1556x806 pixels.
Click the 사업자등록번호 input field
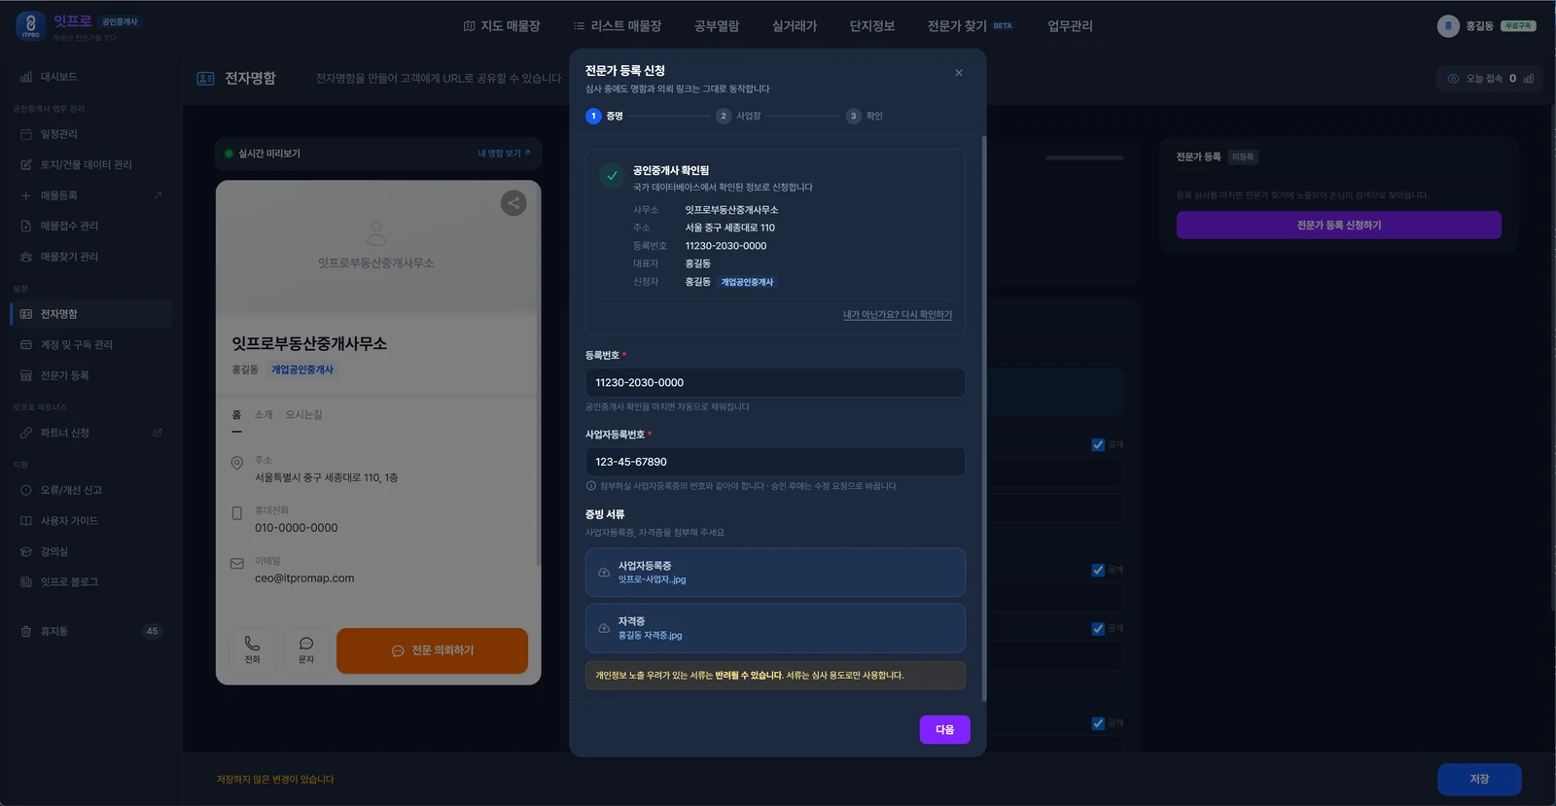[x=775, y=462]
